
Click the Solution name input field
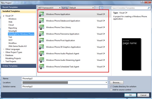(x=65, y=87)
